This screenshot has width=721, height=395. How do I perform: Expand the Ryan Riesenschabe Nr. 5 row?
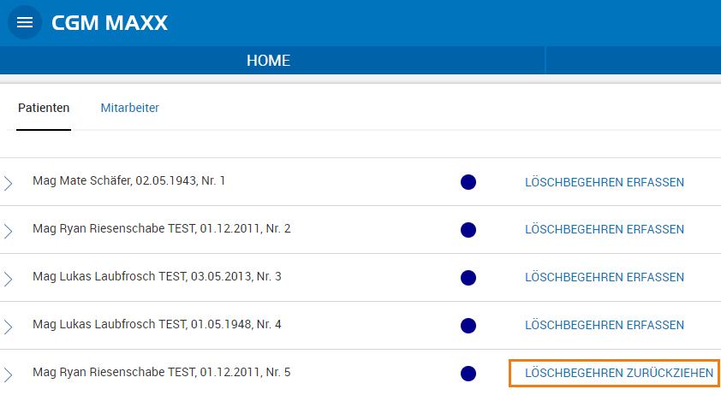[9, 374]
